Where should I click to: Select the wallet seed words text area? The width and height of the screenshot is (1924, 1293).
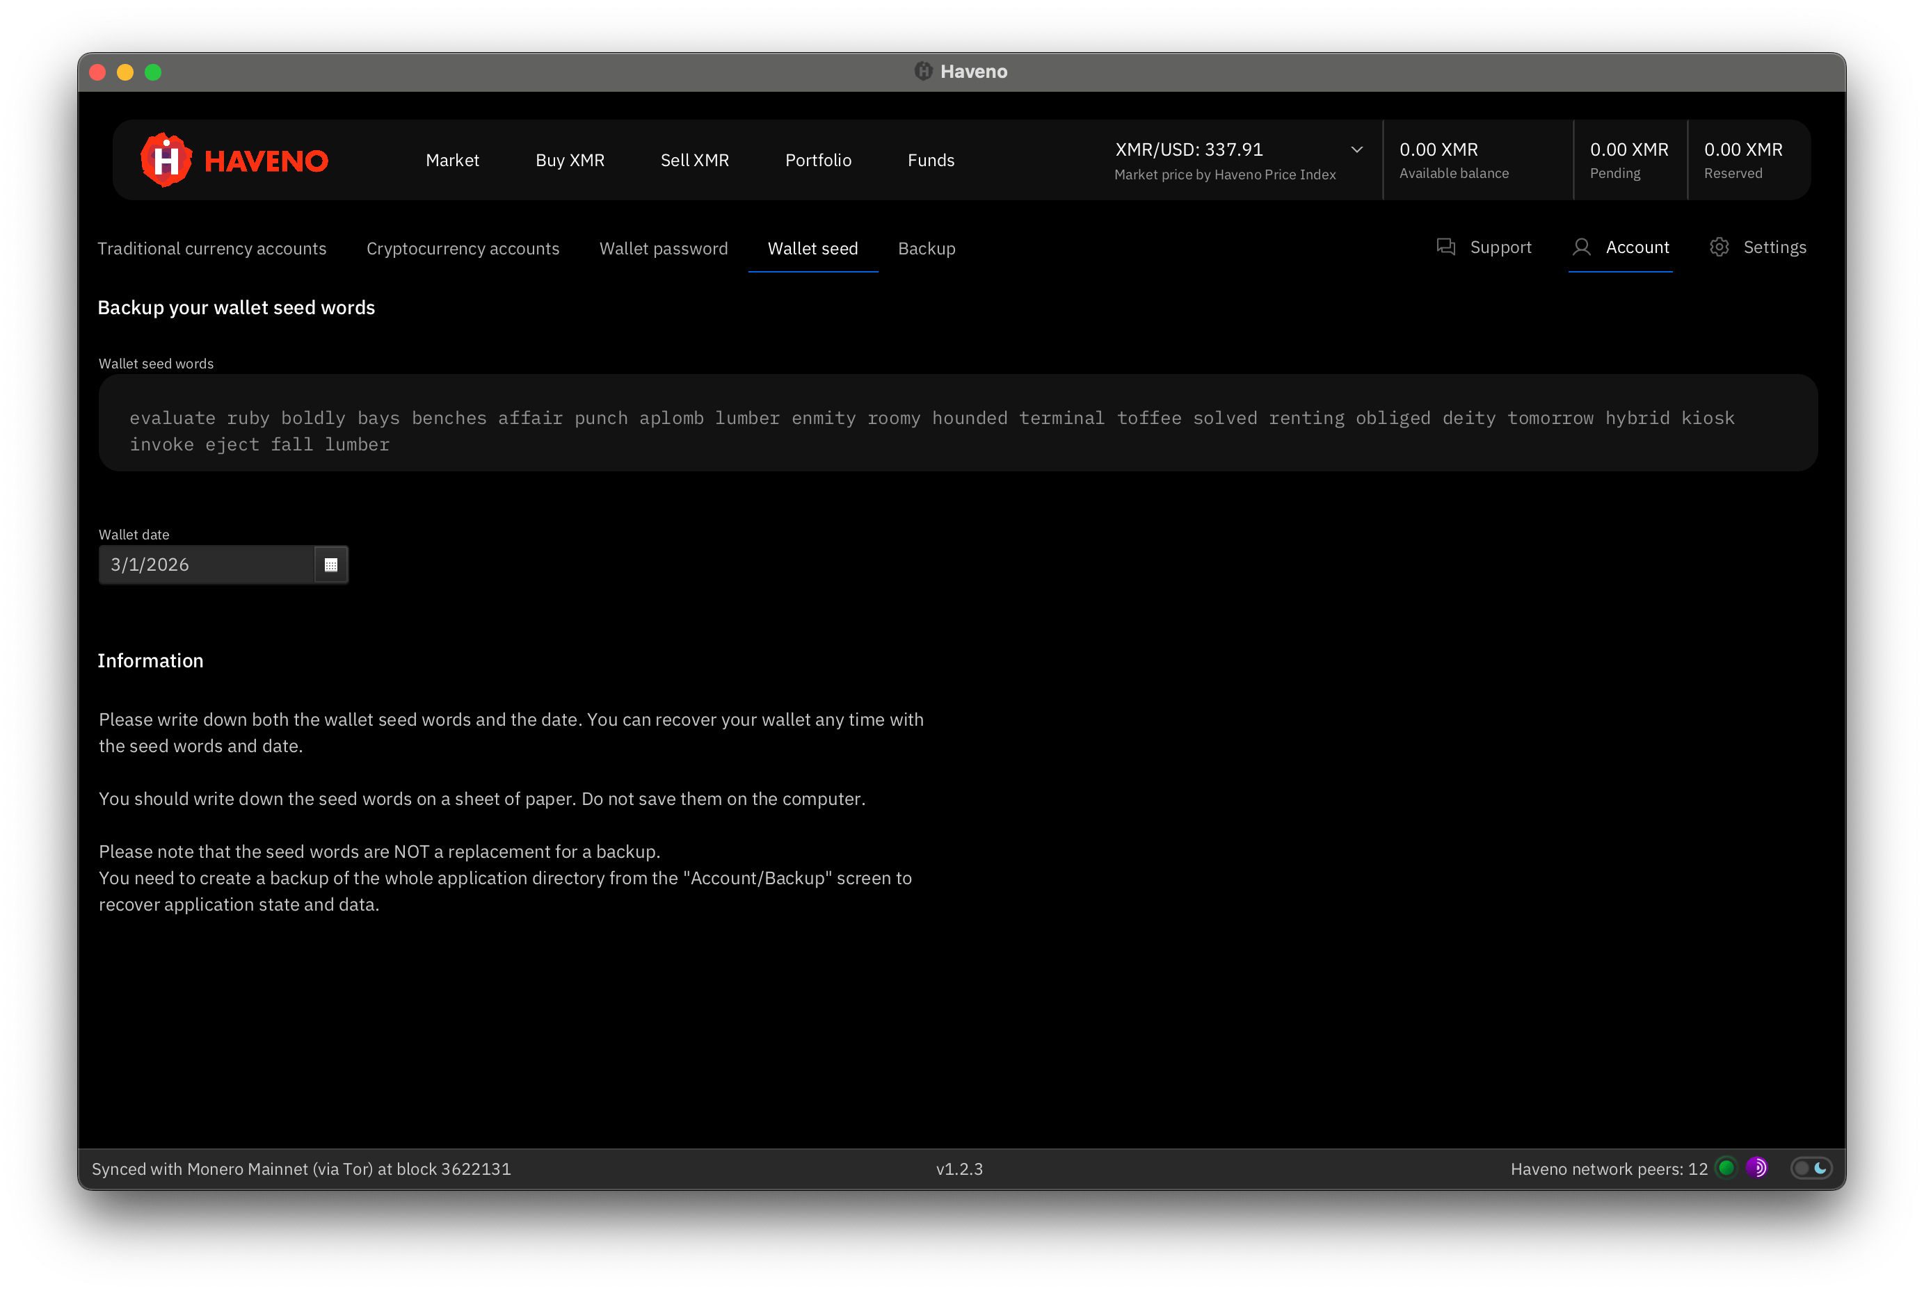point(957,422)
